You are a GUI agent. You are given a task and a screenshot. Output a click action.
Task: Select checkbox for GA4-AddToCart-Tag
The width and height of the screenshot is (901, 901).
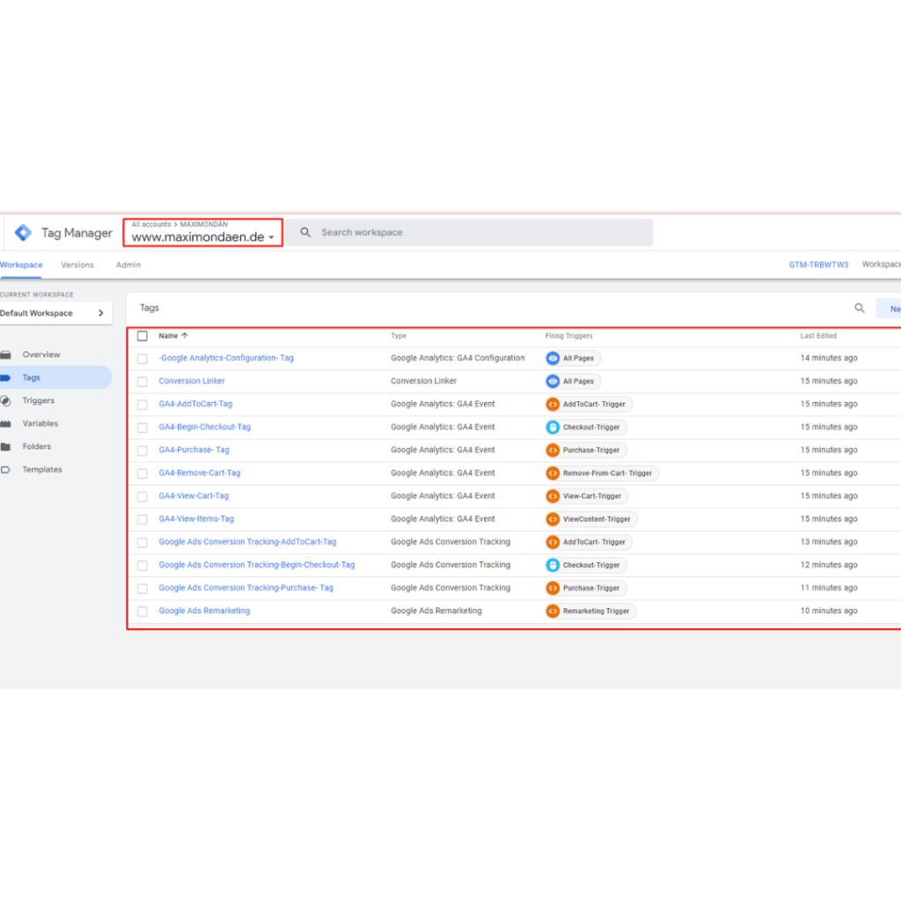coord(143,405)
